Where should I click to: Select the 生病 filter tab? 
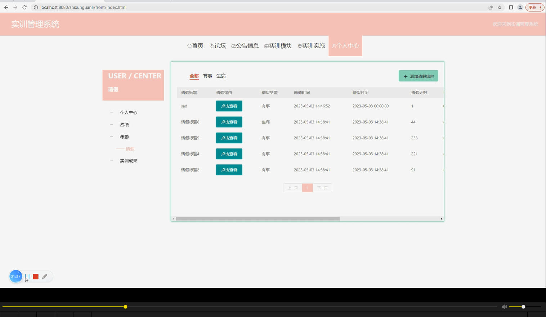tap(221, 76)
